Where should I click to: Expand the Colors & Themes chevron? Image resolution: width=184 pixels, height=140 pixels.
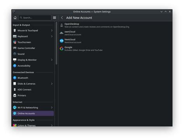coord(52,125)
